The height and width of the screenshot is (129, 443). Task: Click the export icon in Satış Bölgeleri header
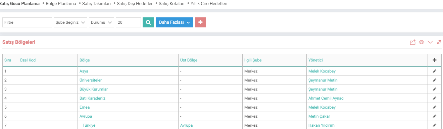click(413, 42)
